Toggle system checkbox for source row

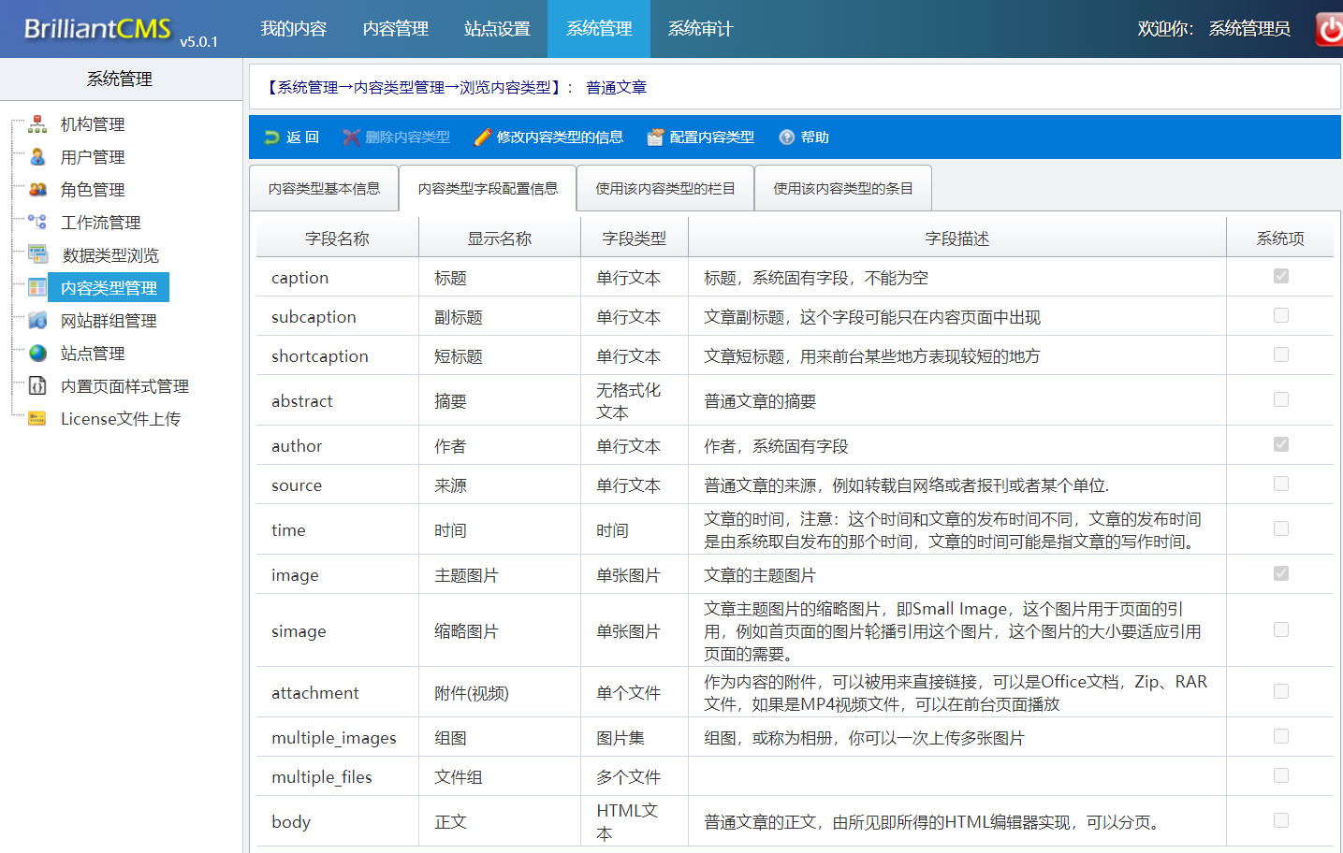point(1280,484)
